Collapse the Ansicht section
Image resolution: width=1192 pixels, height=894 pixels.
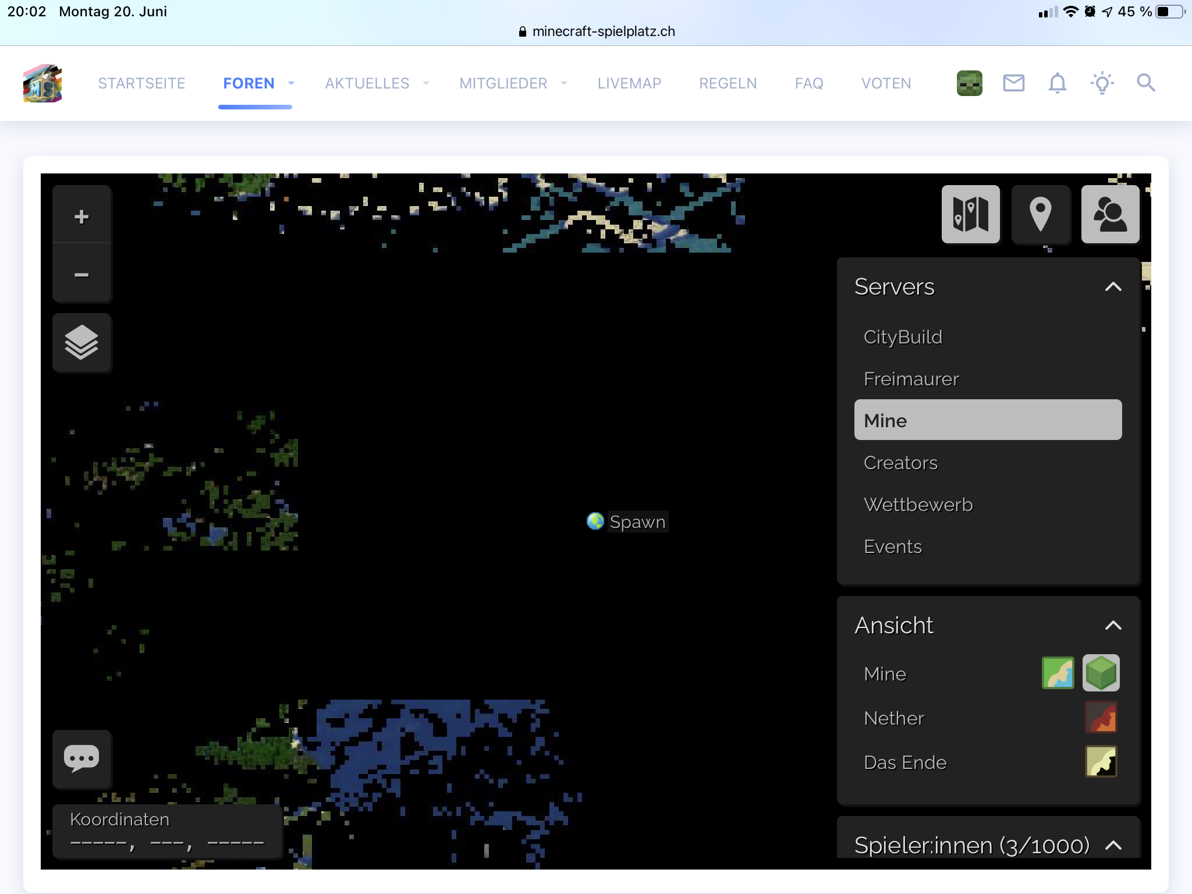pyautogui.click(x=1113, y=626)
